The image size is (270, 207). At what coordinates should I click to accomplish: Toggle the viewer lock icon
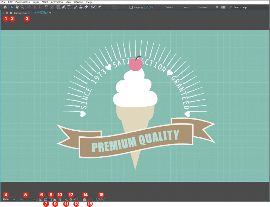point(11,13)
